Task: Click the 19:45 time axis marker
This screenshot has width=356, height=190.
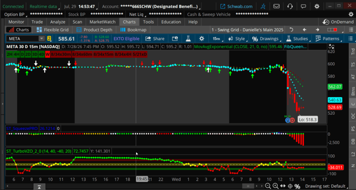Action: point(142,179)
